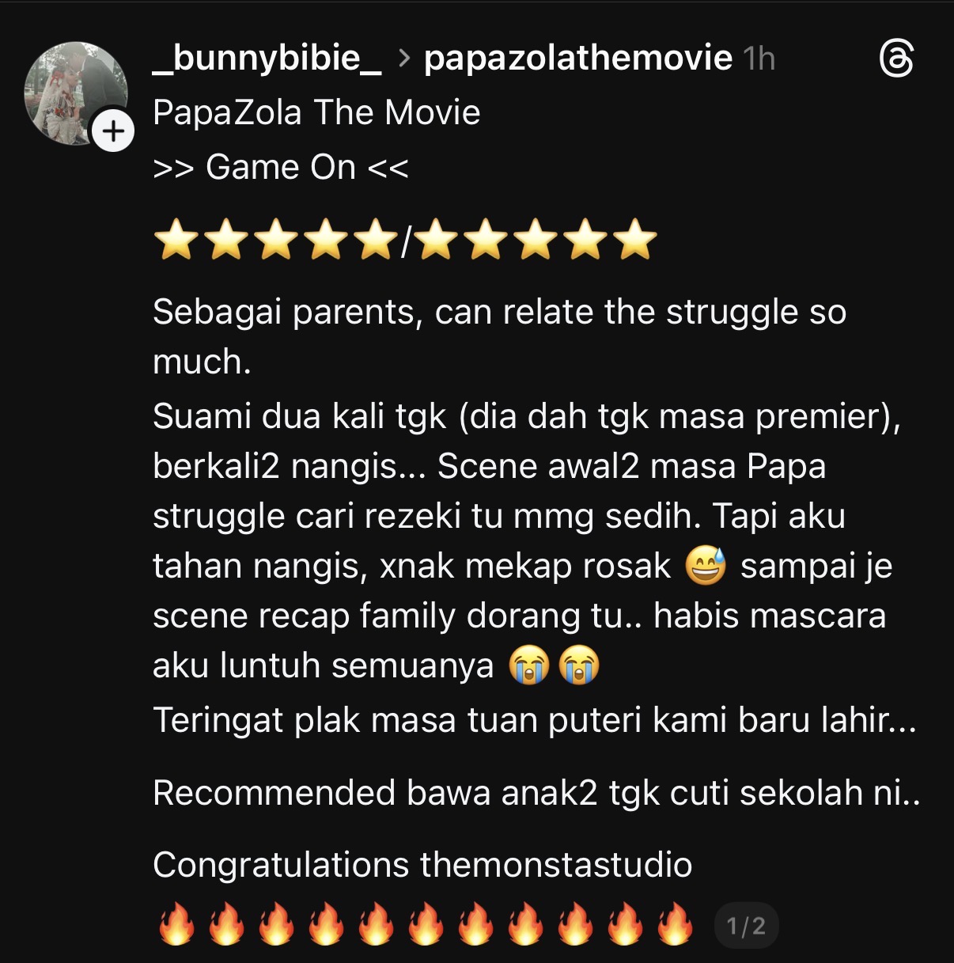Tap the plus follow badge on avatar
This screenshot has width=954, height=963.
click(x=113, y=131)
